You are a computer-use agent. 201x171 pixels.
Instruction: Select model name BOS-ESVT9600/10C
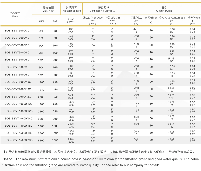click(x=18, y=89)
